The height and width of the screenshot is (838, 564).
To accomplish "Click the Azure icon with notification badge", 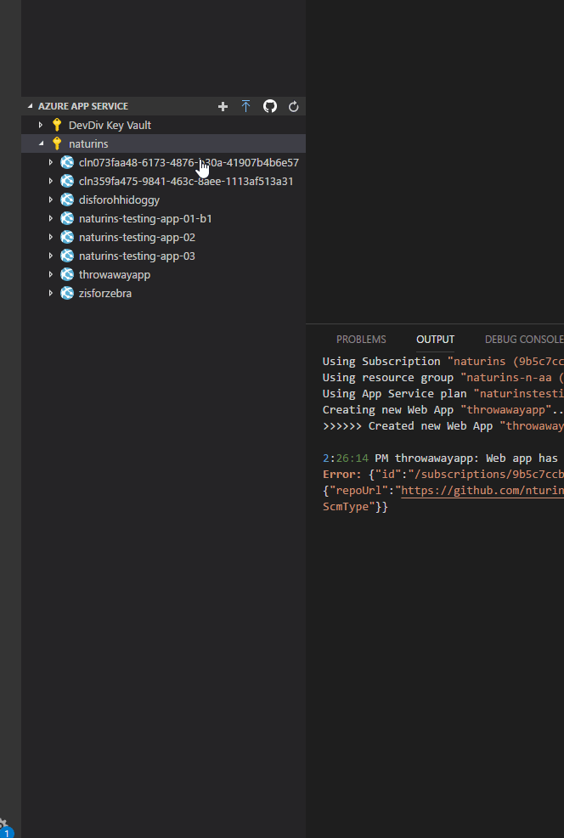I will 5,824.
